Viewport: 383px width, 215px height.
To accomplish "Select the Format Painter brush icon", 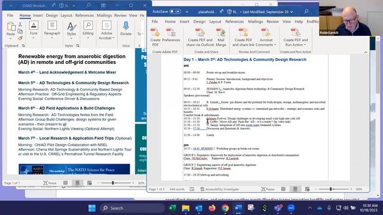I will (20, 38).
